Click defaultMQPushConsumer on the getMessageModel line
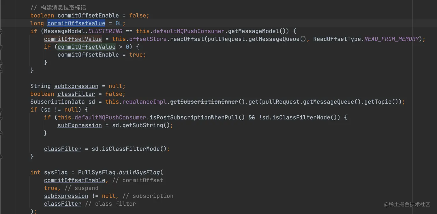The height and width of the screenshot is (214, 437). click(x=189, y=31)
